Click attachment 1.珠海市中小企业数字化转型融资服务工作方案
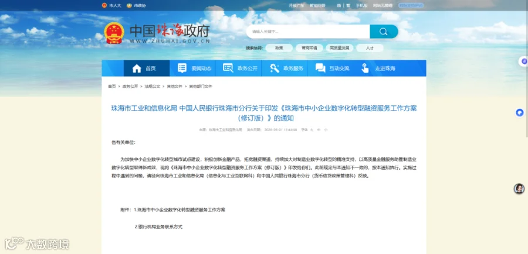 [x=180, y=210]
